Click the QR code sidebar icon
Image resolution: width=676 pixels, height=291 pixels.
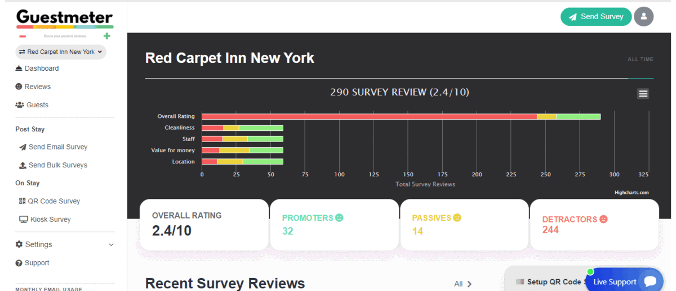23,201
